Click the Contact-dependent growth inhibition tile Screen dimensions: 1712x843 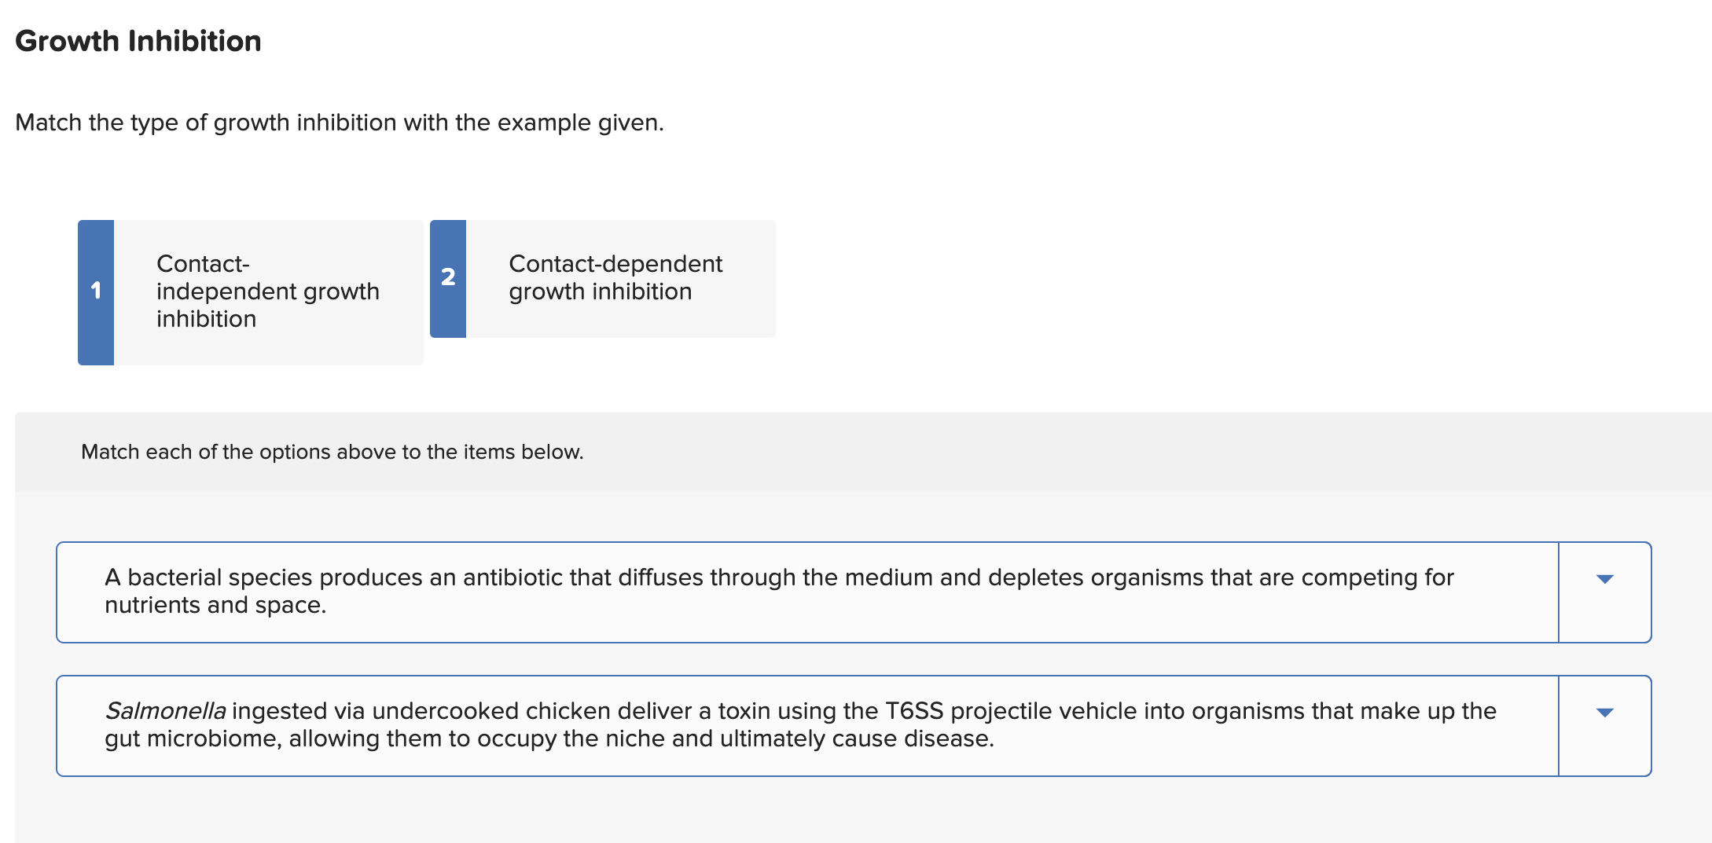615,278
